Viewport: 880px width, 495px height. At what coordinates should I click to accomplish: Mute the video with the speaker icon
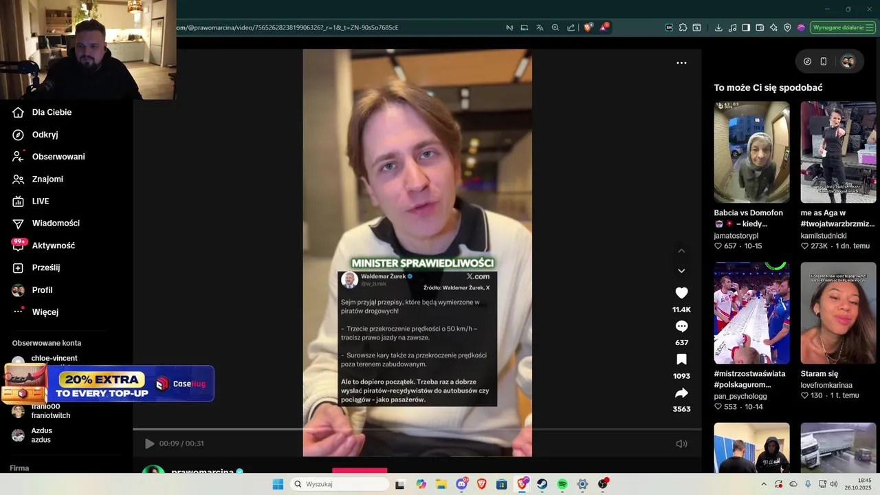[x=681, y=443]
